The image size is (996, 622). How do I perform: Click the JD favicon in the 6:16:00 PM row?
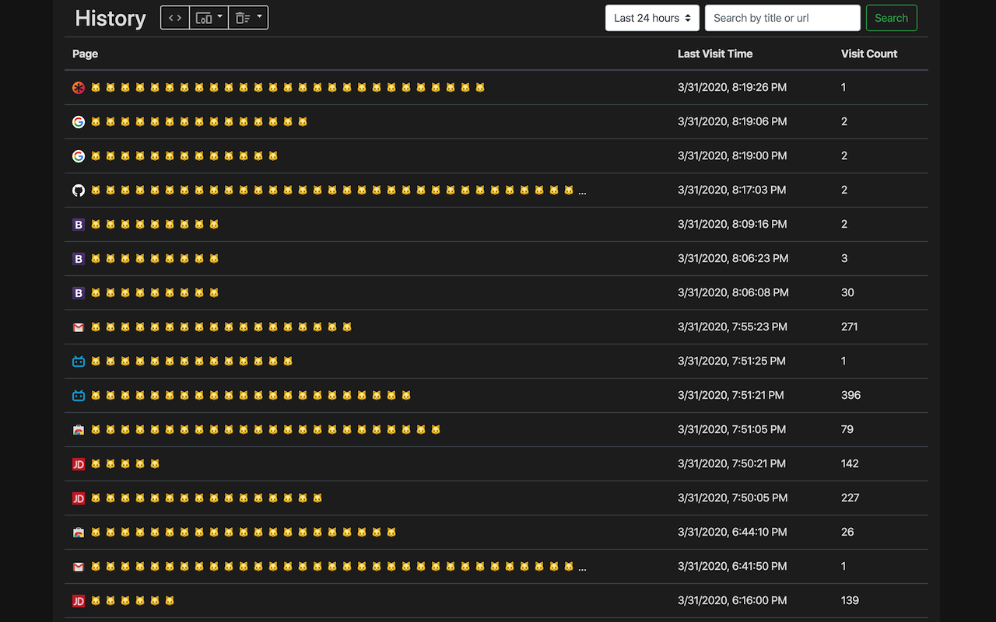(79, 601)
